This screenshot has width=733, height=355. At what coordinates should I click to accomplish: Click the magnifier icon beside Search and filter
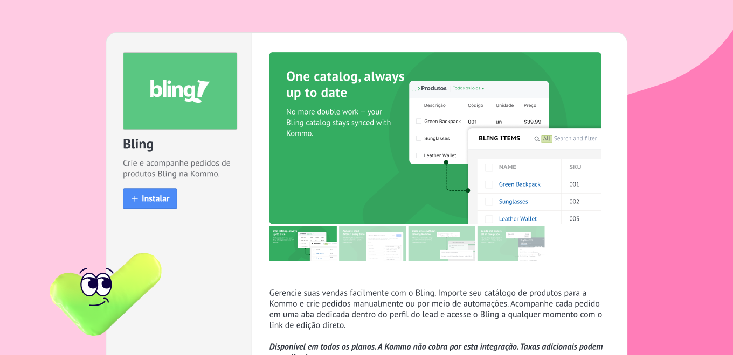[x=536, y=139]
